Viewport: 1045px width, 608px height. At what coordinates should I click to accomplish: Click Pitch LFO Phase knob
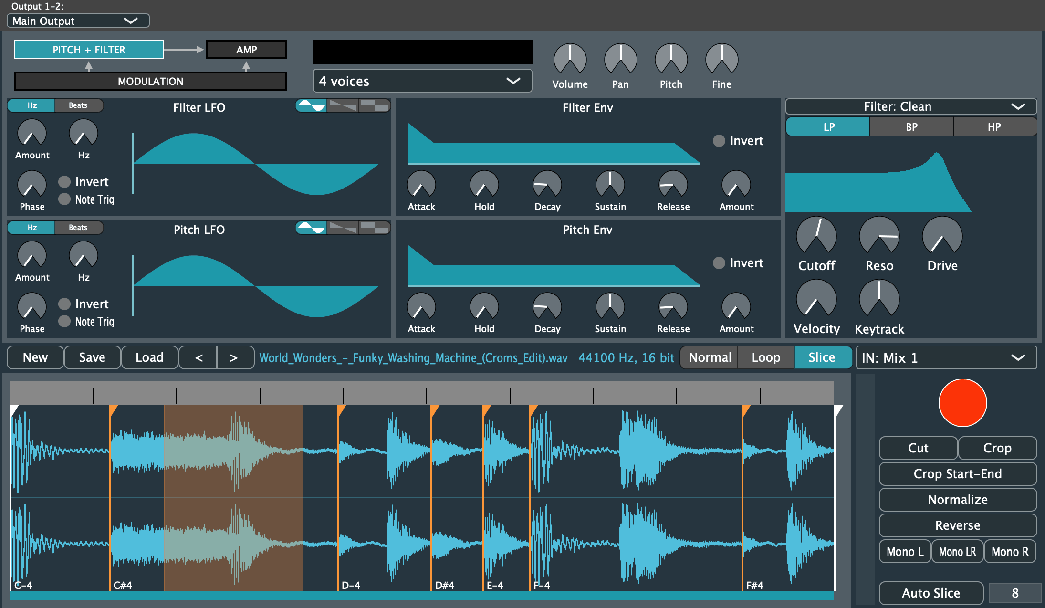point(32,306)
